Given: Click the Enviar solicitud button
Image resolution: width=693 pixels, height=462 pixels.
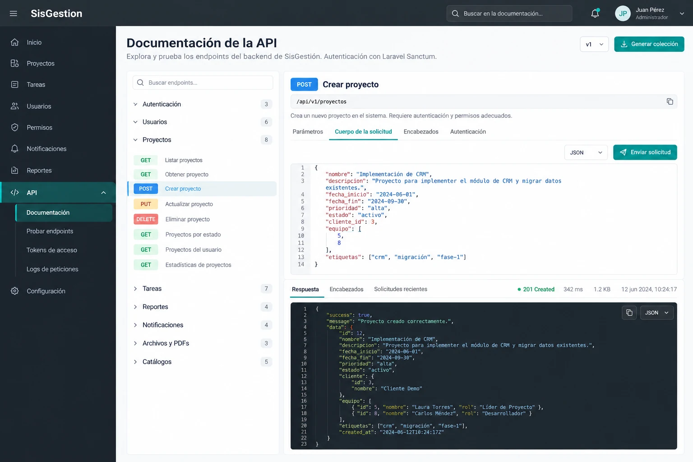Looking at the screenshot, I should (645, 152).
